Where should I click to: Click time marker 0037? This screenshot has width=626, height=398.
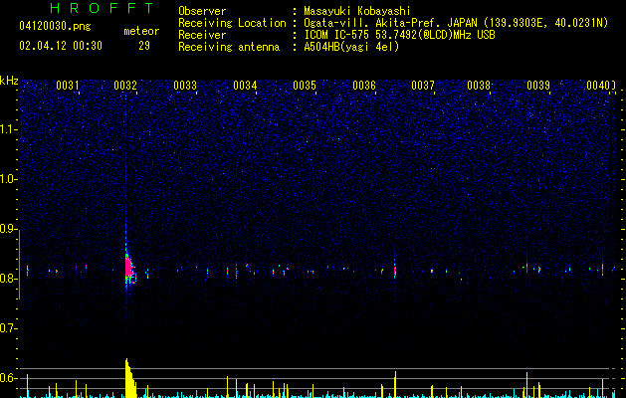[x=422, y=86]
